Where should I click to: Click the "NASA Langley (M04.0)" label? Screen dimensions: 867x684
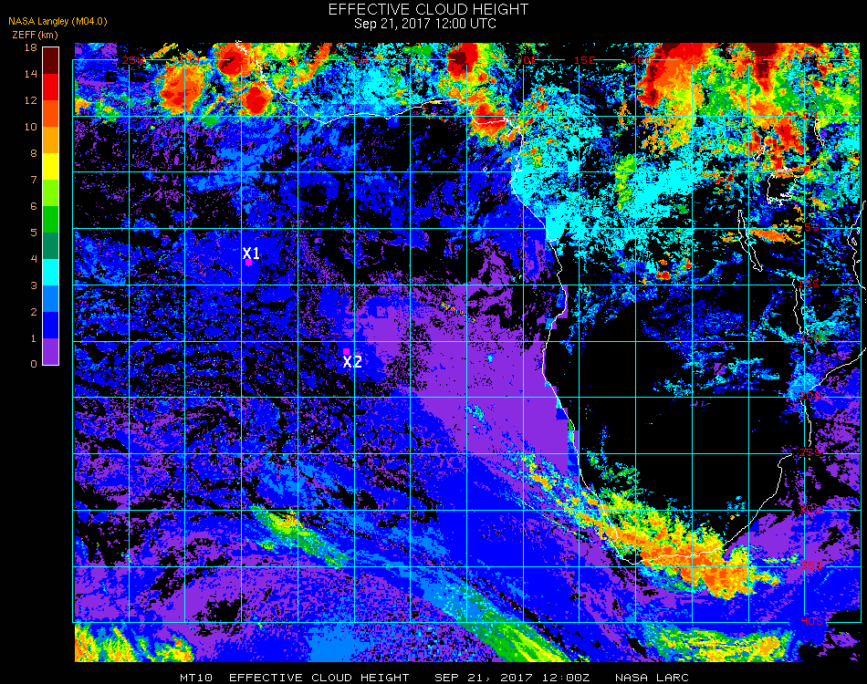[x=58, y=22]
